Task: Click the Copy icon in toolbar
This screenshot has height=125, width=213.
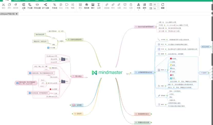Action: click(9, 5)
